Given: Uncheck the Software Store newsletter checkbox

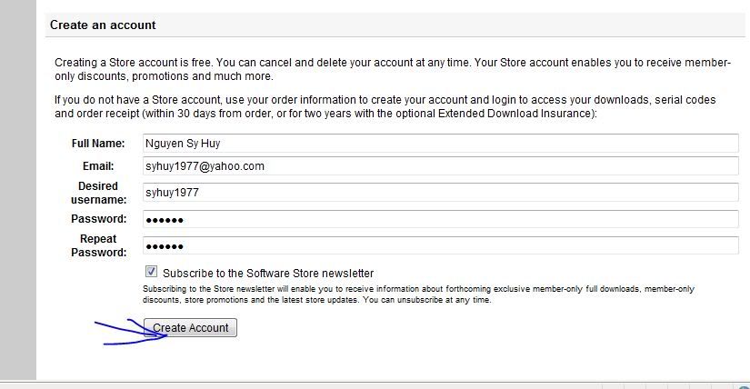Looking at the screenshot, I should tap(151, 272).
